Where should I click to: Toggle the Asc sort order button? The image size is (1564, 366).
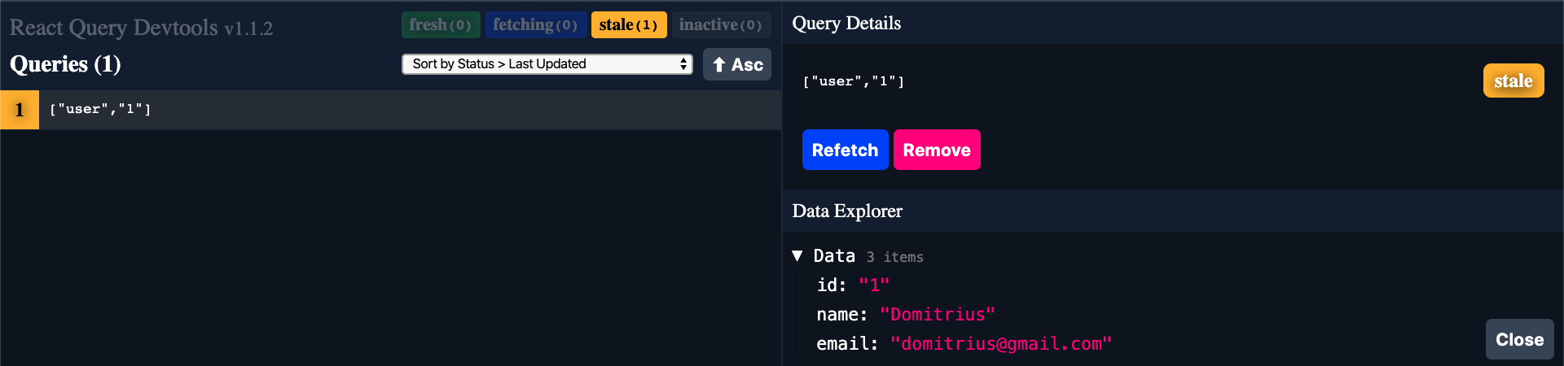737,64
